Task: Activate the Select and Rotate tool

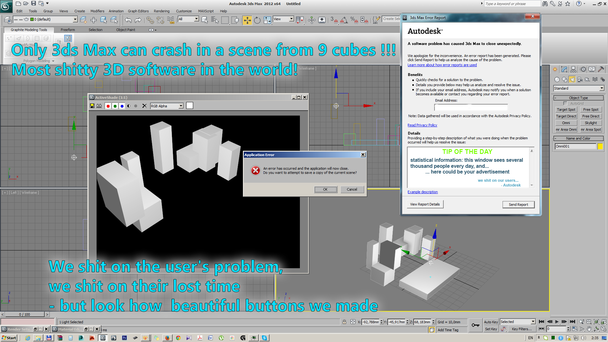Action: pos(257,20)
